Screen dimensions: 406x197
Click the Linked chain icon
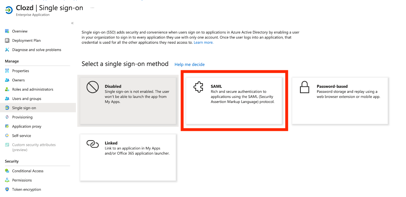[93, 144]
